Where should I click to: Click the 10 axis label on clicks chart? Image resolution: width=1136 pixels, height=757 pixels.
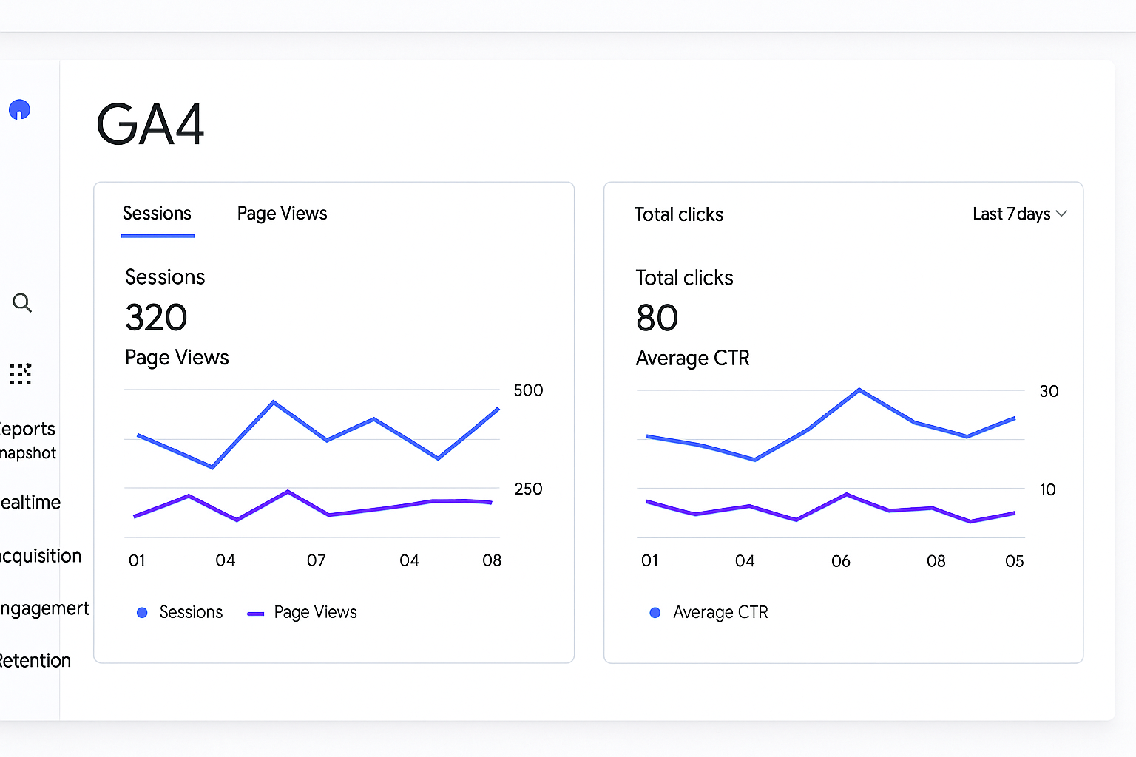pyautogui.click(x=1047, y=489)
